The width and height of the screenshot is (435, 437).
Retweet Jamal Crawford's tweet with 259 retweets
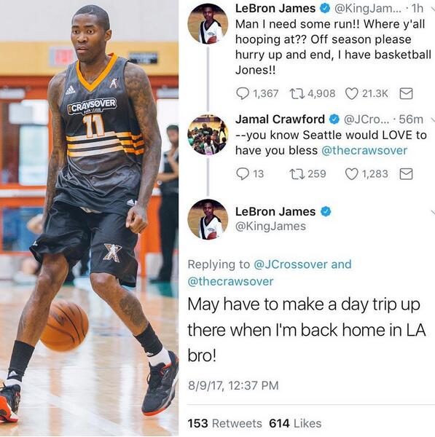[297, 173]
